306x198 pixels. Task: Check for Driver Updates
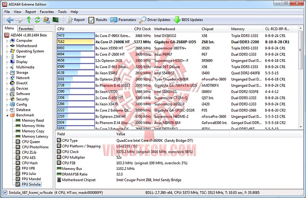[155, 20]
